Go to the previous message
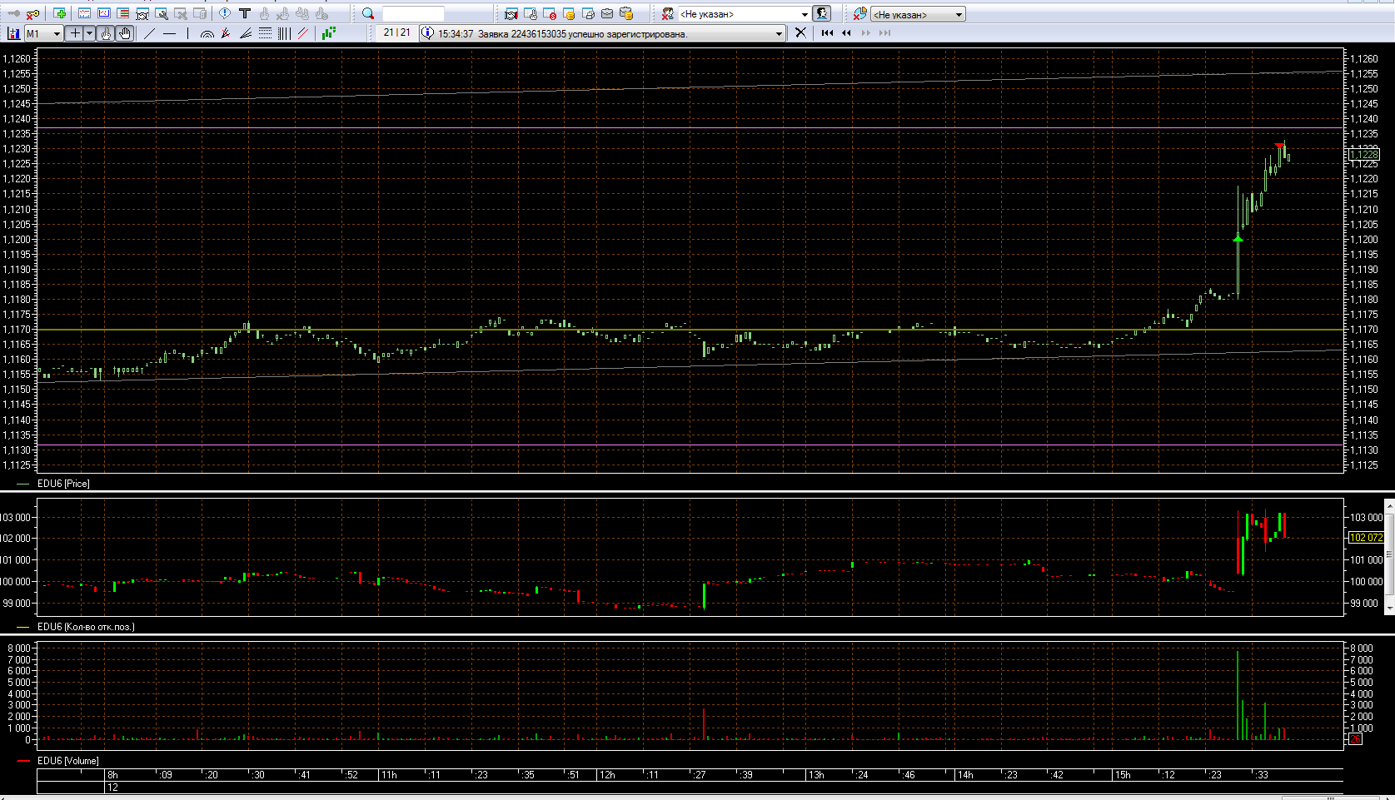1395x800 pixels. pos(846,33)
